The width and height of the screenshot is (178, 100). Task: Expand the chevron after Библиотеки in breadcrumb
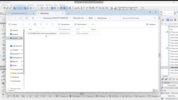pyautogui.click(x=109, y=18)
